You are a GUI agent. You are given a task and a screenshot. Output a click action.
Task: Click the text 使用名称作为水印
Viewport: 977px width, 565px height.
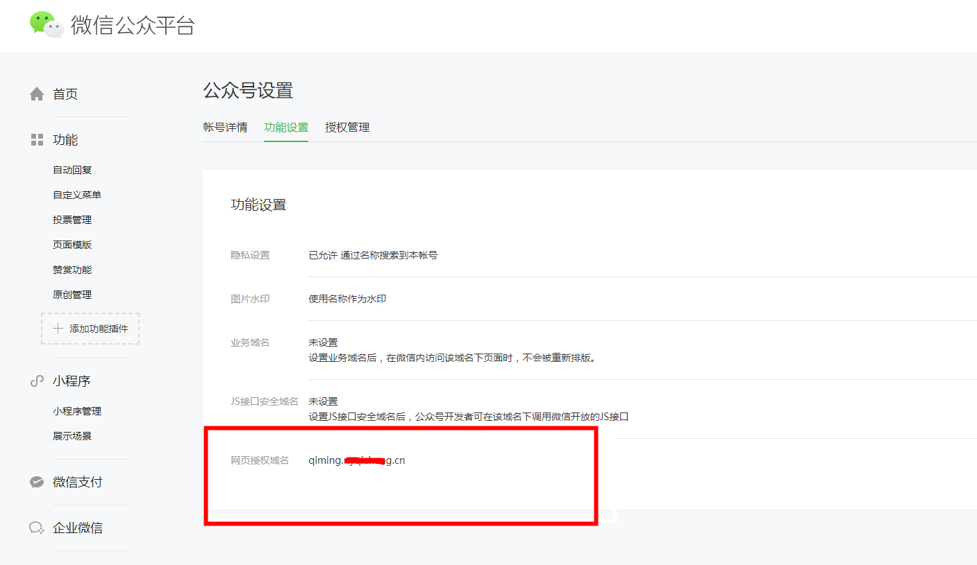(347, 299)
